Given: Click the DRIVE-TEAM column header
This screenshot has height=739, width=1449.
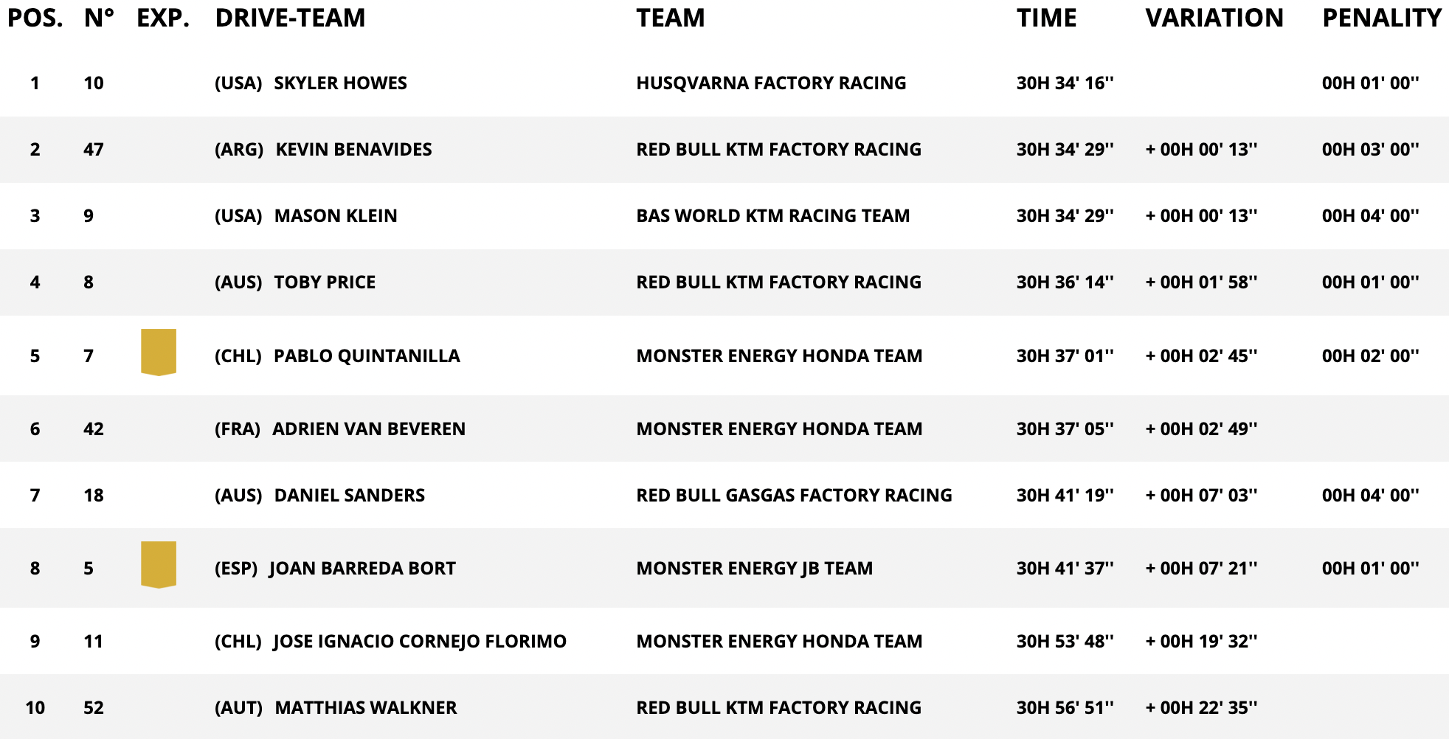Looking at the screenshot, I should point(290,18).
